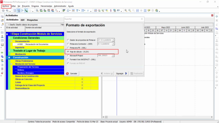Switch to the EDT tab

(23, 20)
